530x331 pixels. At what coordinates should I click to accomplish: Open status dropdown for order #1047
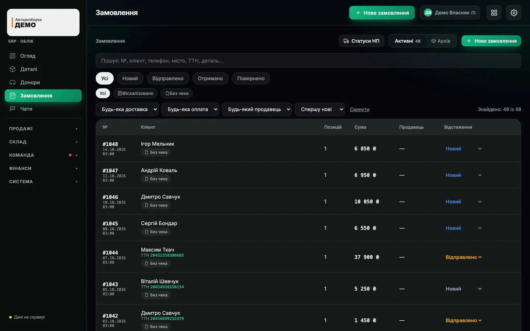464,175
